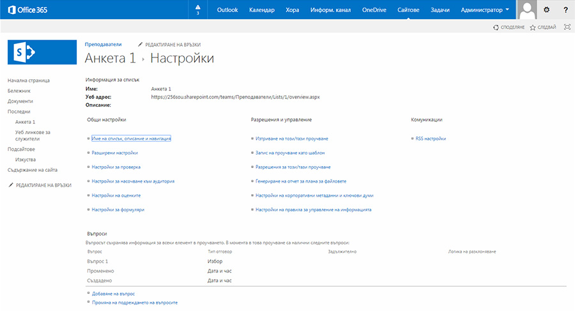Open the user profile avatar
575x311 pixels.
point(527,10)
